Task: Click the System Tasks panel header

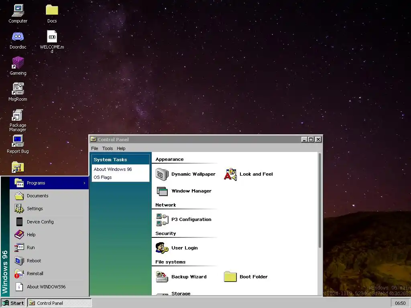Action: 120,160
